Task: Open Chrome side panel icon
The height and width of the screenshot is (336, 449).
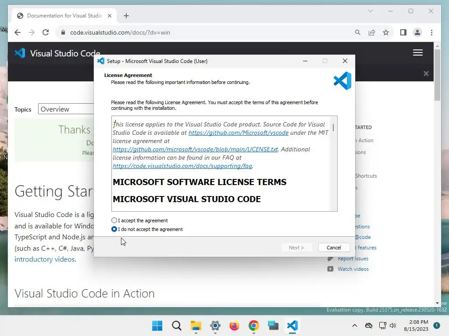Action: click(403, 32)
